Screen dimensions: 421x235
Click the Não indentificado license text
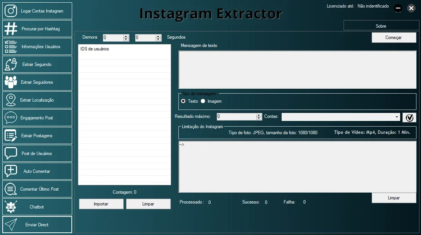click(373, 6)
